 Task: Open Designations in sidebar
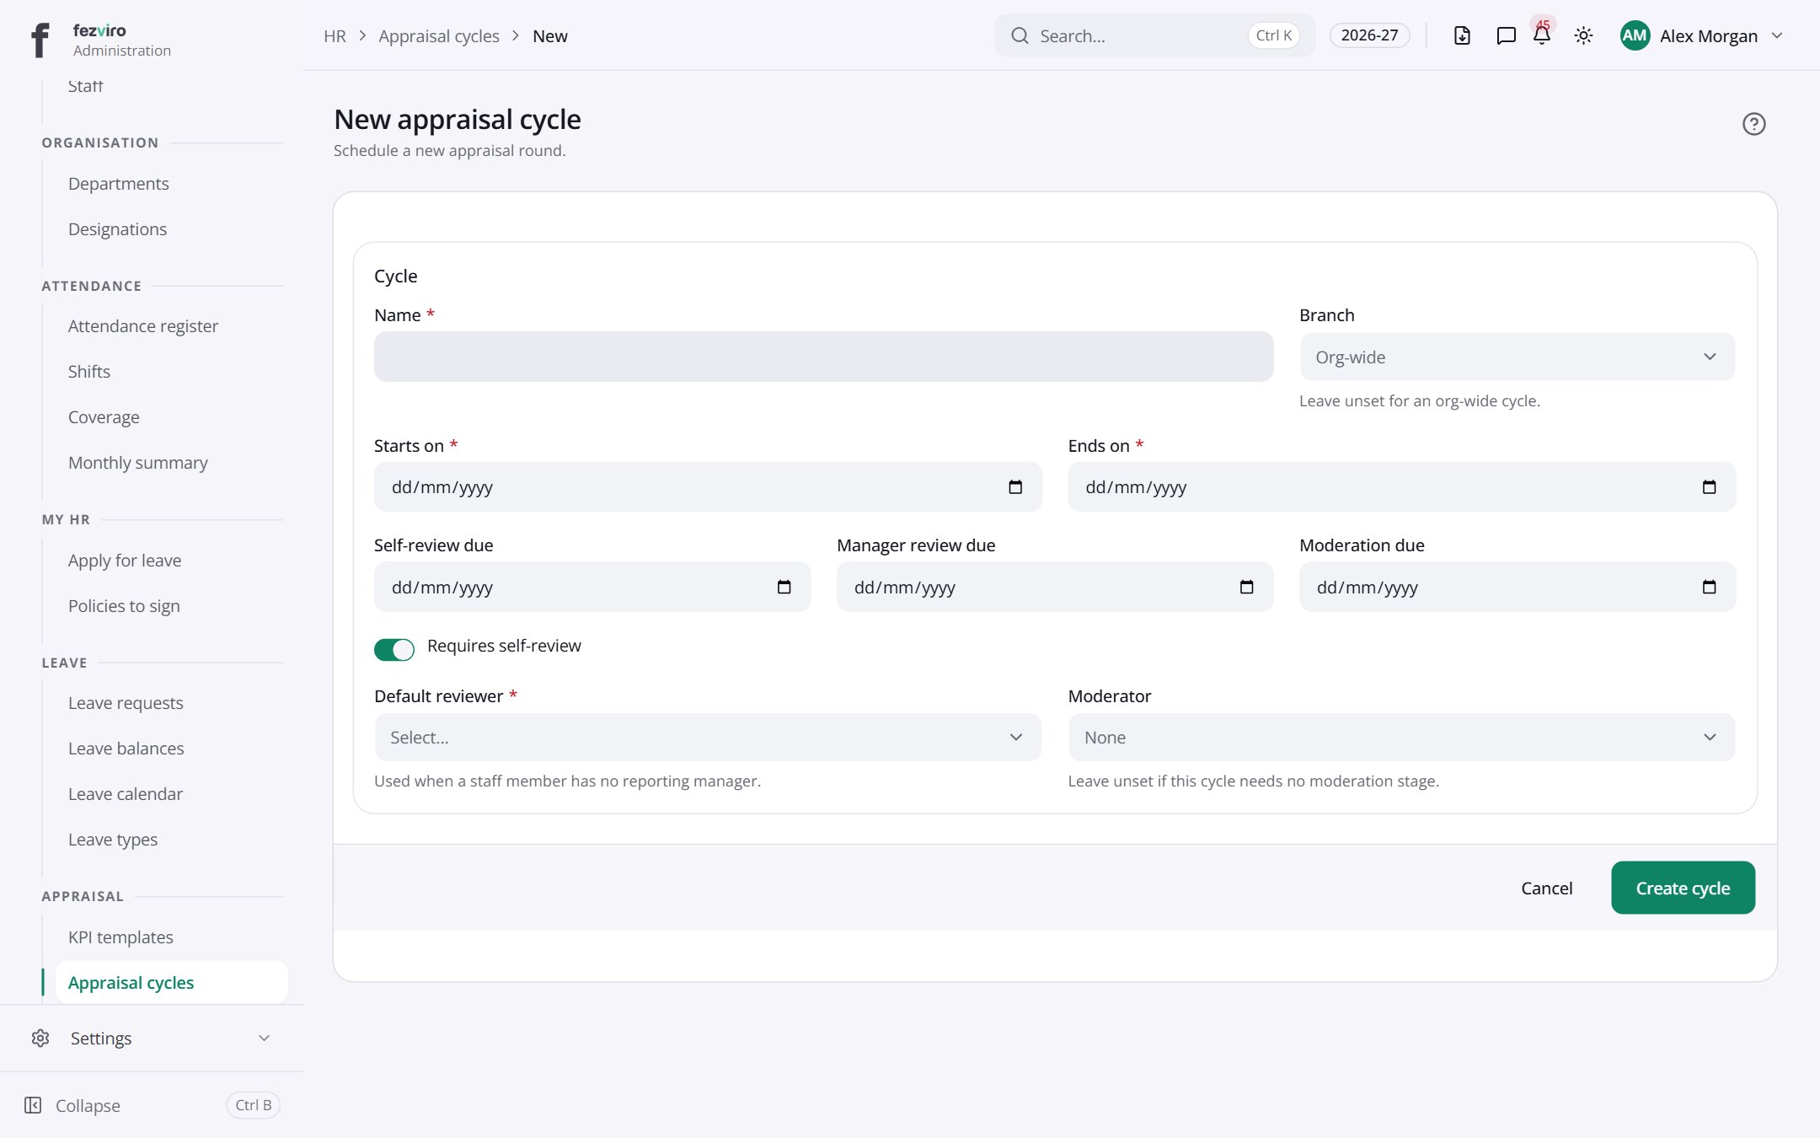pos(117,228)
